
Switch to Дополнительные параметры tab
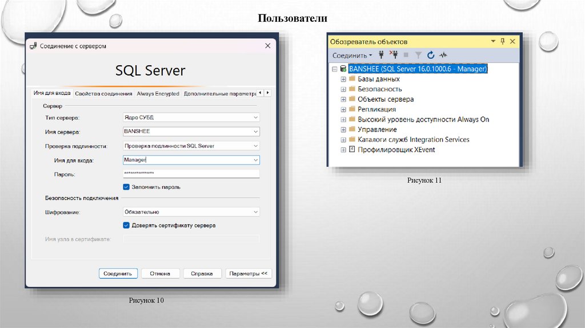(x=219, y=94)
